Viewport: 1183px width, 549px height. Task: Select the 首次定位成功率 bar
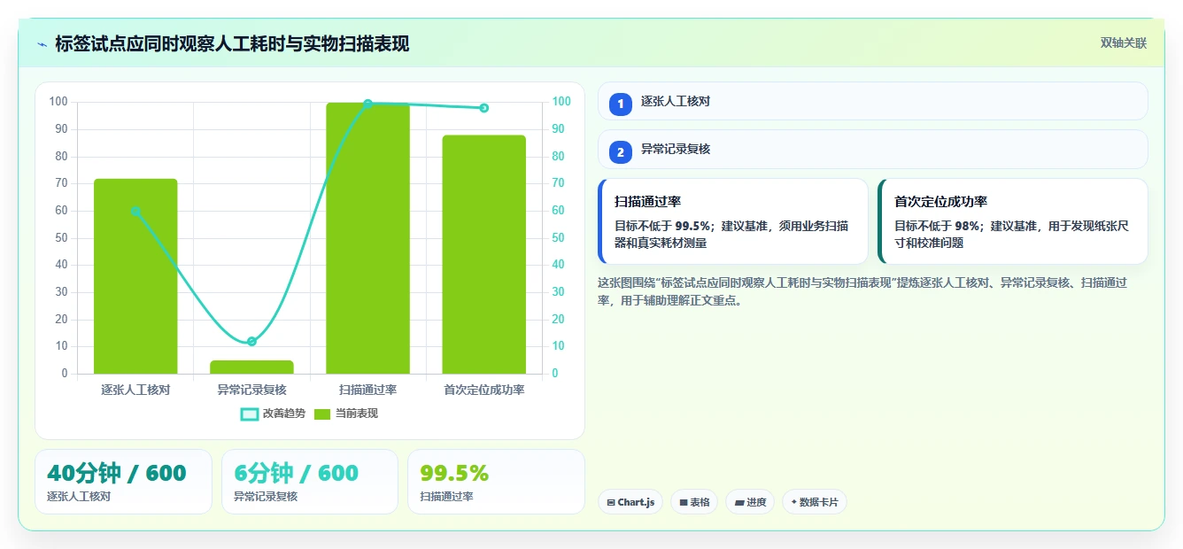[x=483, y=254]
